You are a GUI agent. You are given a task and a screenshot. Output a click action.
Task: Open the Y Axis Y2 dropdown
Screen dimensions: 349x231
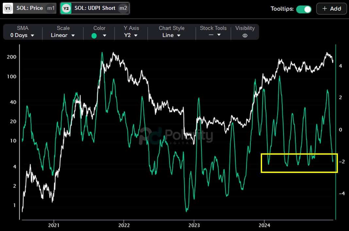point(131,35)
